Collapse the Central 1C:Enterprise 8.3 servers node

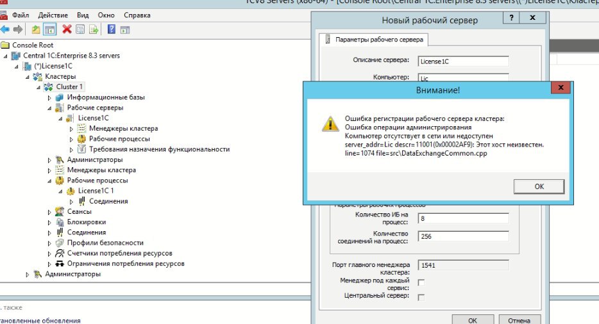(x=5, y=56)
